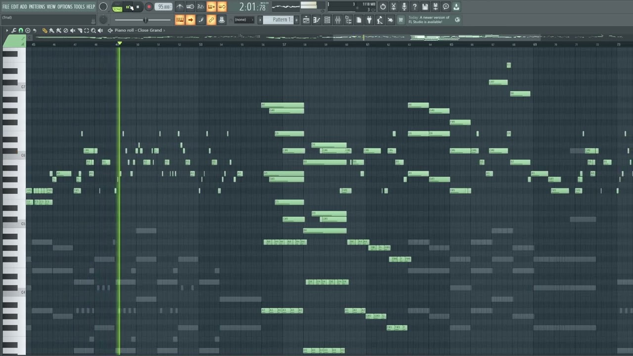Toggle the auto-scroll arrow button
The image size is (633, 356).
[190, 20]
